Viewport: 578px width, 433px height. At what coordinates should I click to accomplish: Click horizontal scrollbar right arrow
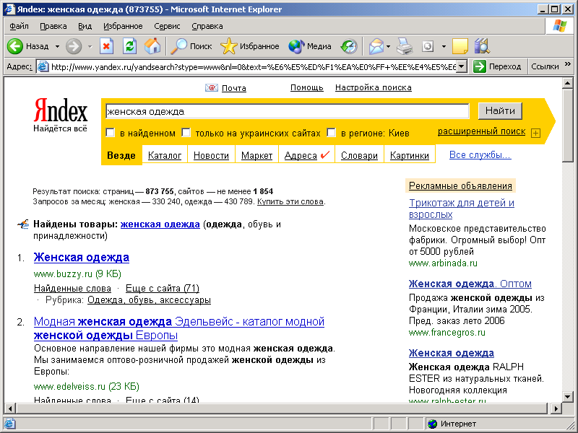556,408
